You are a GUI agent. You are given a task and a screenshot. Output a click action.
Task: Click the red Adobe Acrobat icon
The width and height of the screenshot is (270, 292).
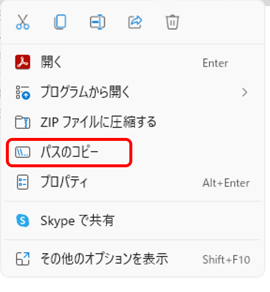23,62
